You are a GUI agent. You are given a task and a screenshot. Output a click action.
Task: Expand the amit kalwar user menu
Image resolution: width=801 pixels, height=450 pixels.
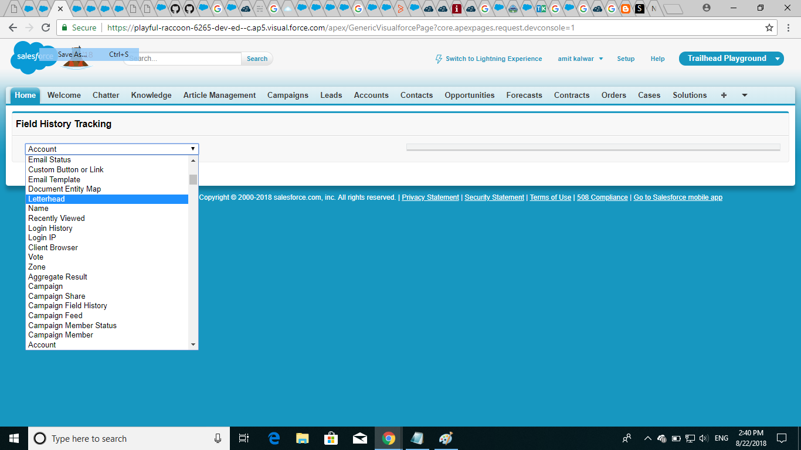(580, 59)
